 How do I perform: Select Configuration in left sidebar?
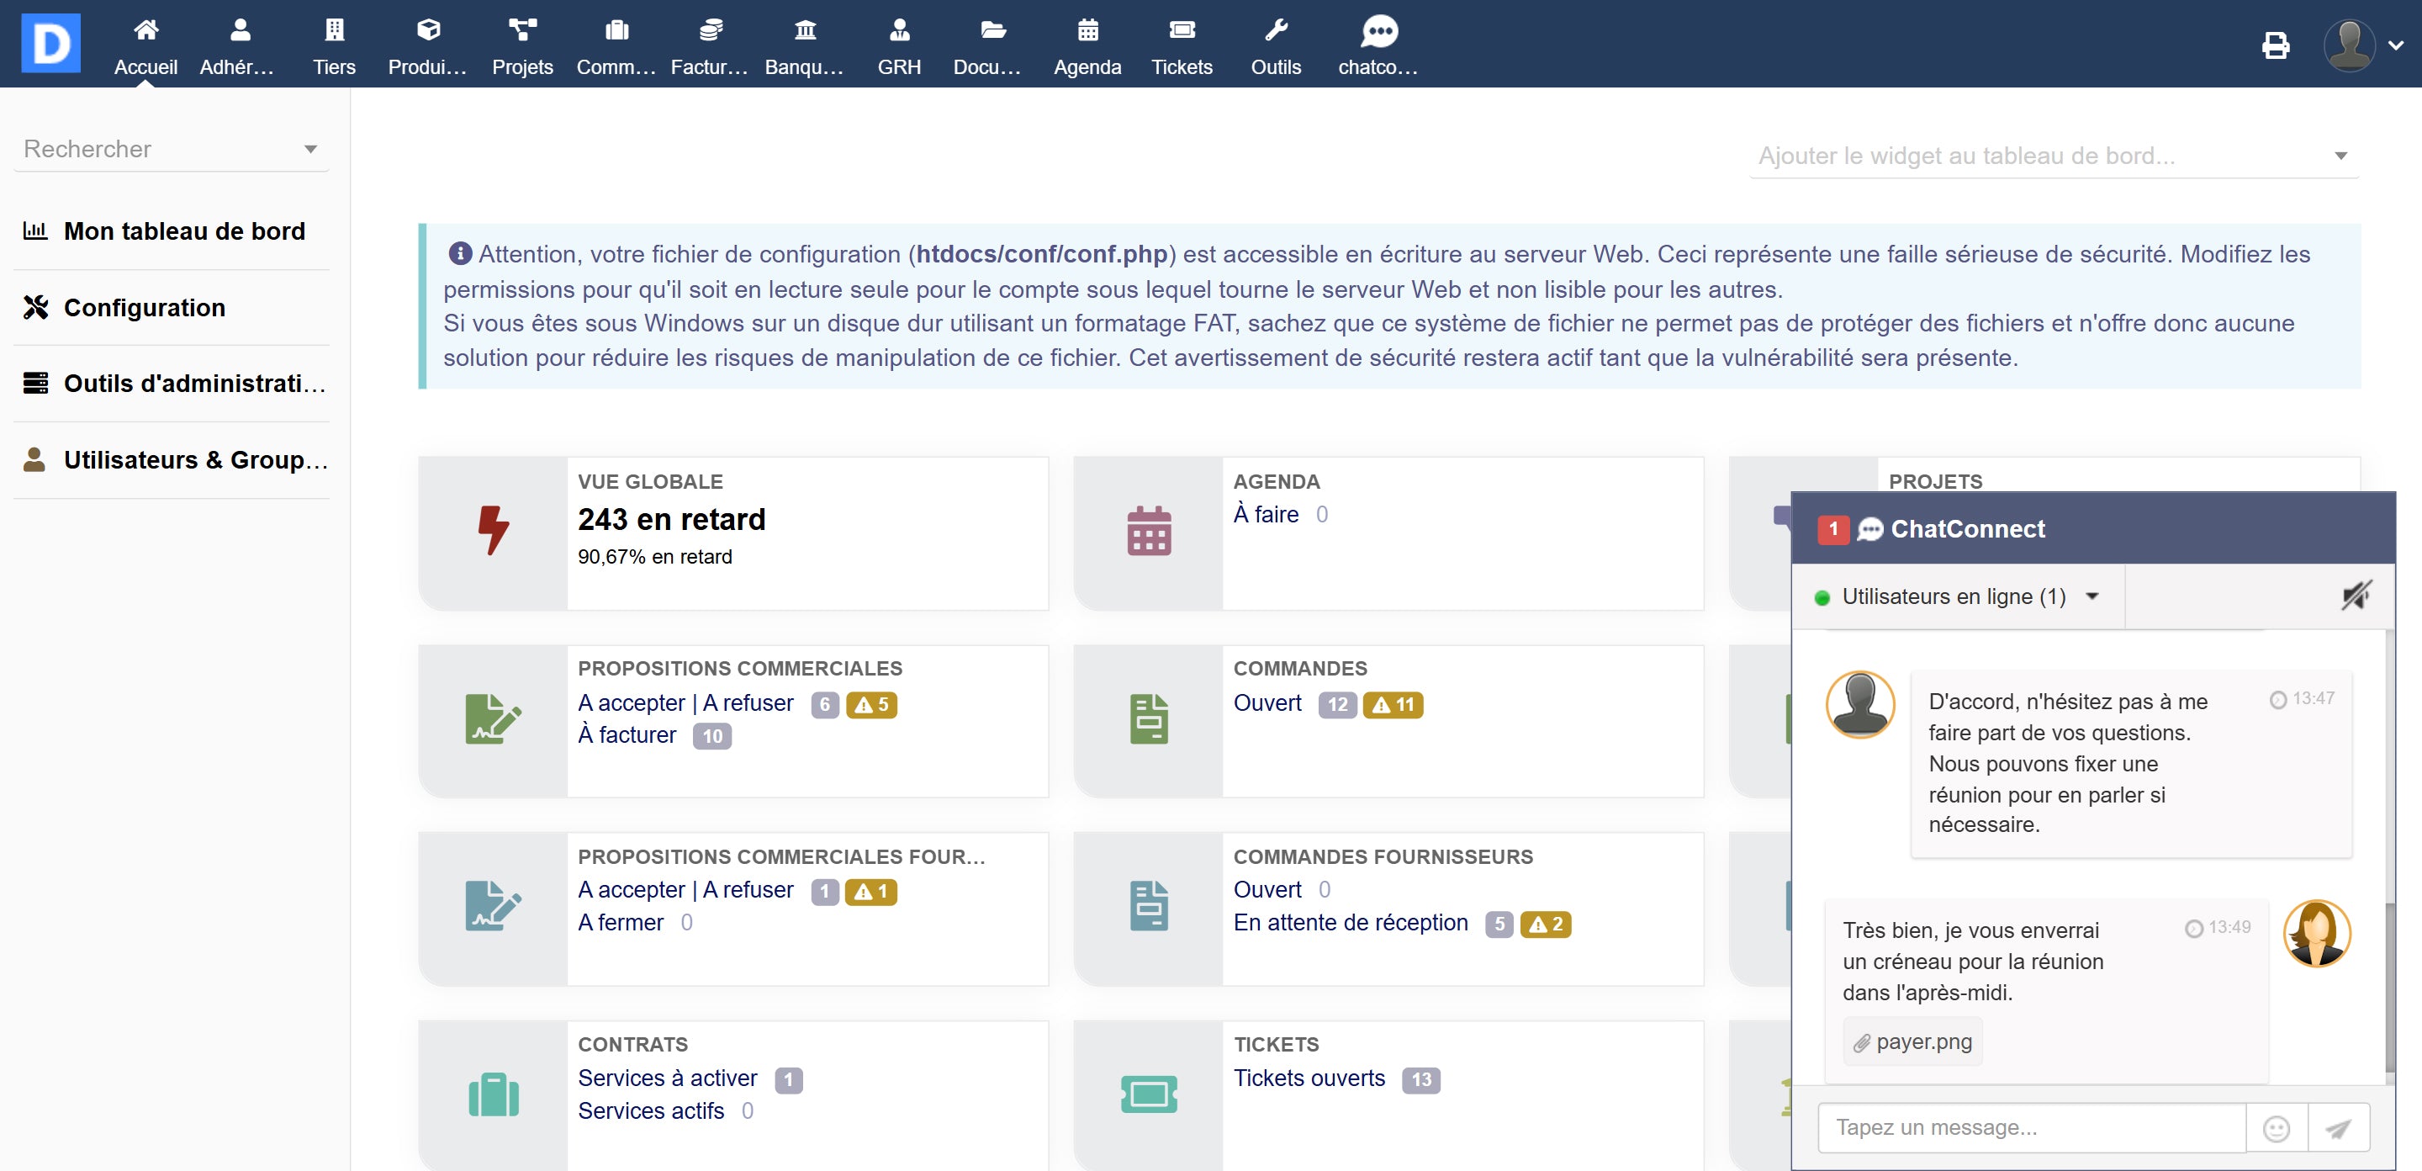(x=144, y=308)
